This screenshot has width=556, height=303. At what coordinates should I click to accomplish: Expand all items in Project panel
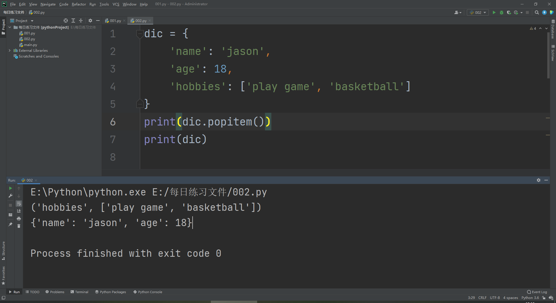coord(73,21)
